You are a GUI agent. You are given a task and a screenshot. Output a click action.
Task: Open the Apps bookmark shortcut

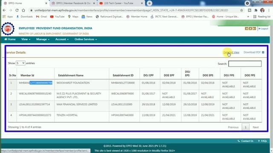coord(8,17)
